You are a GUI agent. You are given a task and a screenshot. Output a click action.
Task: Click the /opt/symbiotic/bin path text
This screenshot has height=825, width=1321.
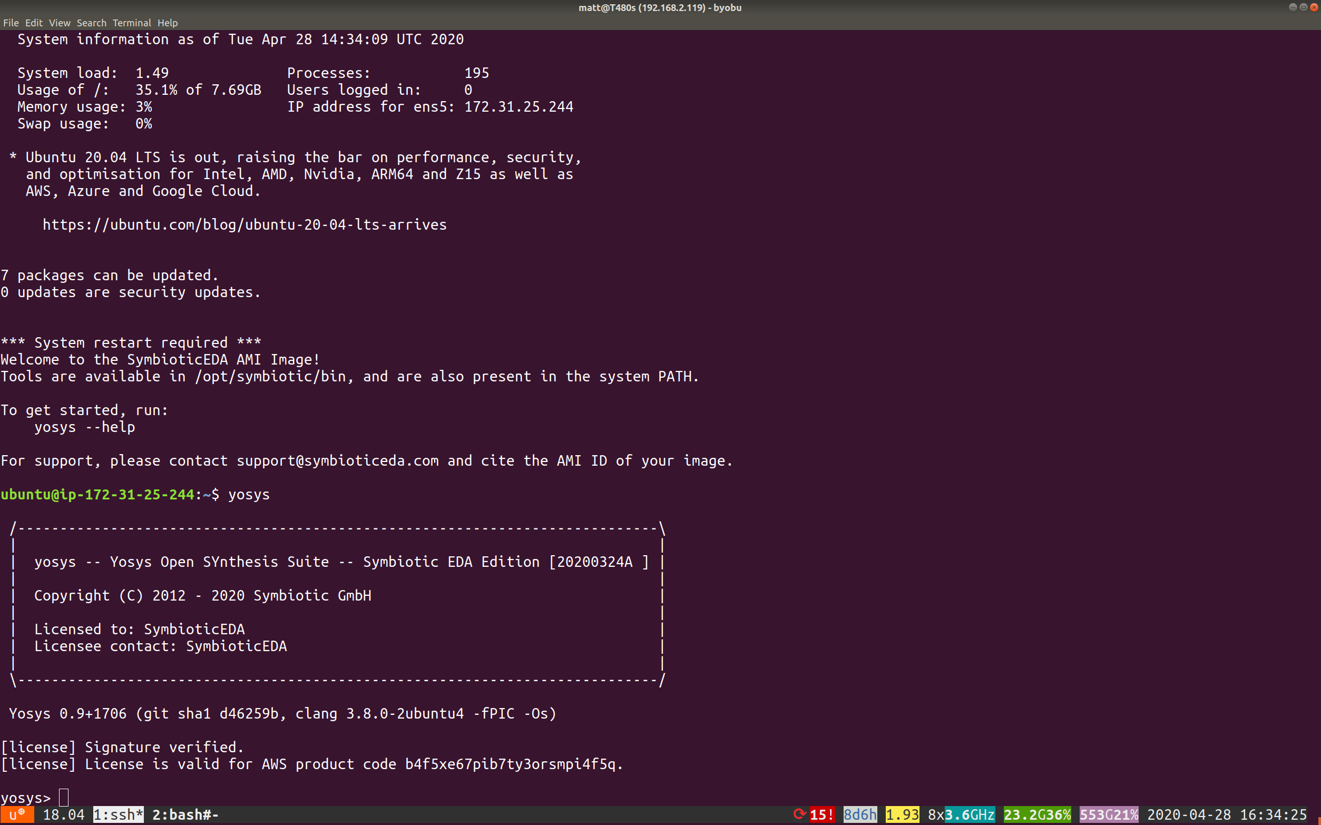270,377
